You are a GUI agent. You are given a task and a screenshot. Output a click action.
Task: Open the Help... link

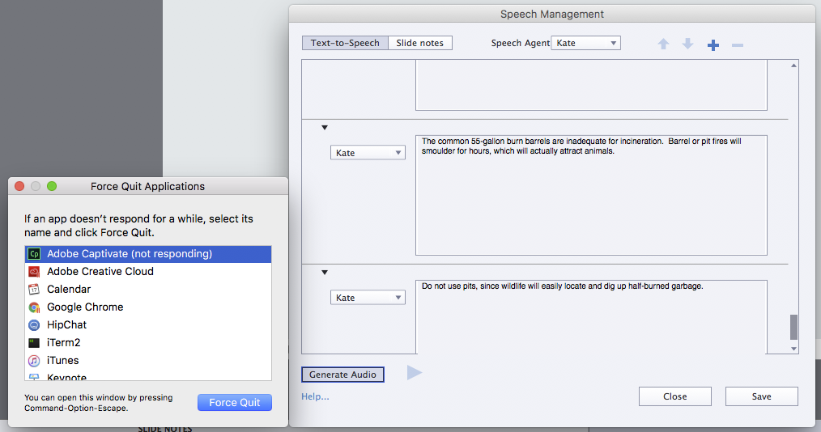(x=315, y=396)
